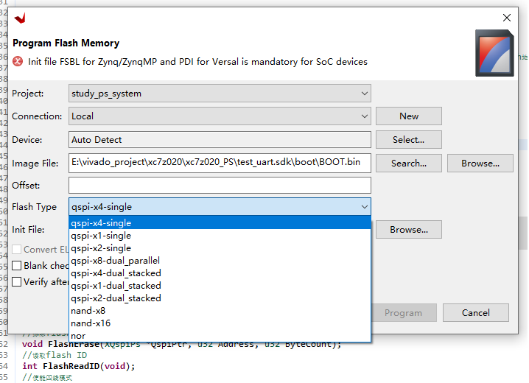Click the red Xilinx logo icon
Image resolution: width=529 pixels, height=383 pixels.
click(x=20, y=18)
